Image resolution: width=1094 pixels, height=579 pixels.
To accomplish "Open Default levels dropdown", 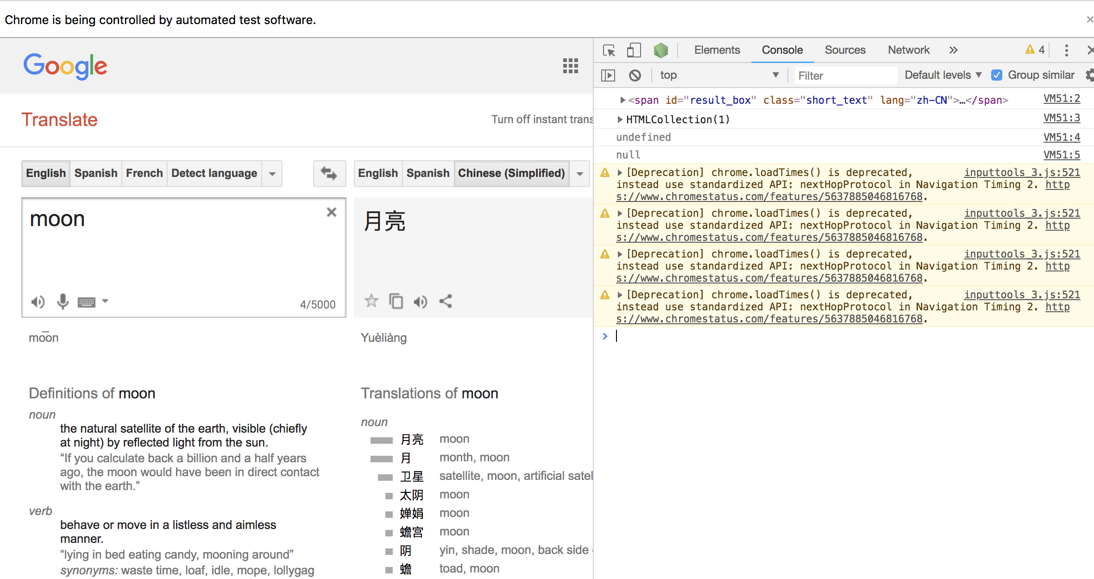I will 943,75.
